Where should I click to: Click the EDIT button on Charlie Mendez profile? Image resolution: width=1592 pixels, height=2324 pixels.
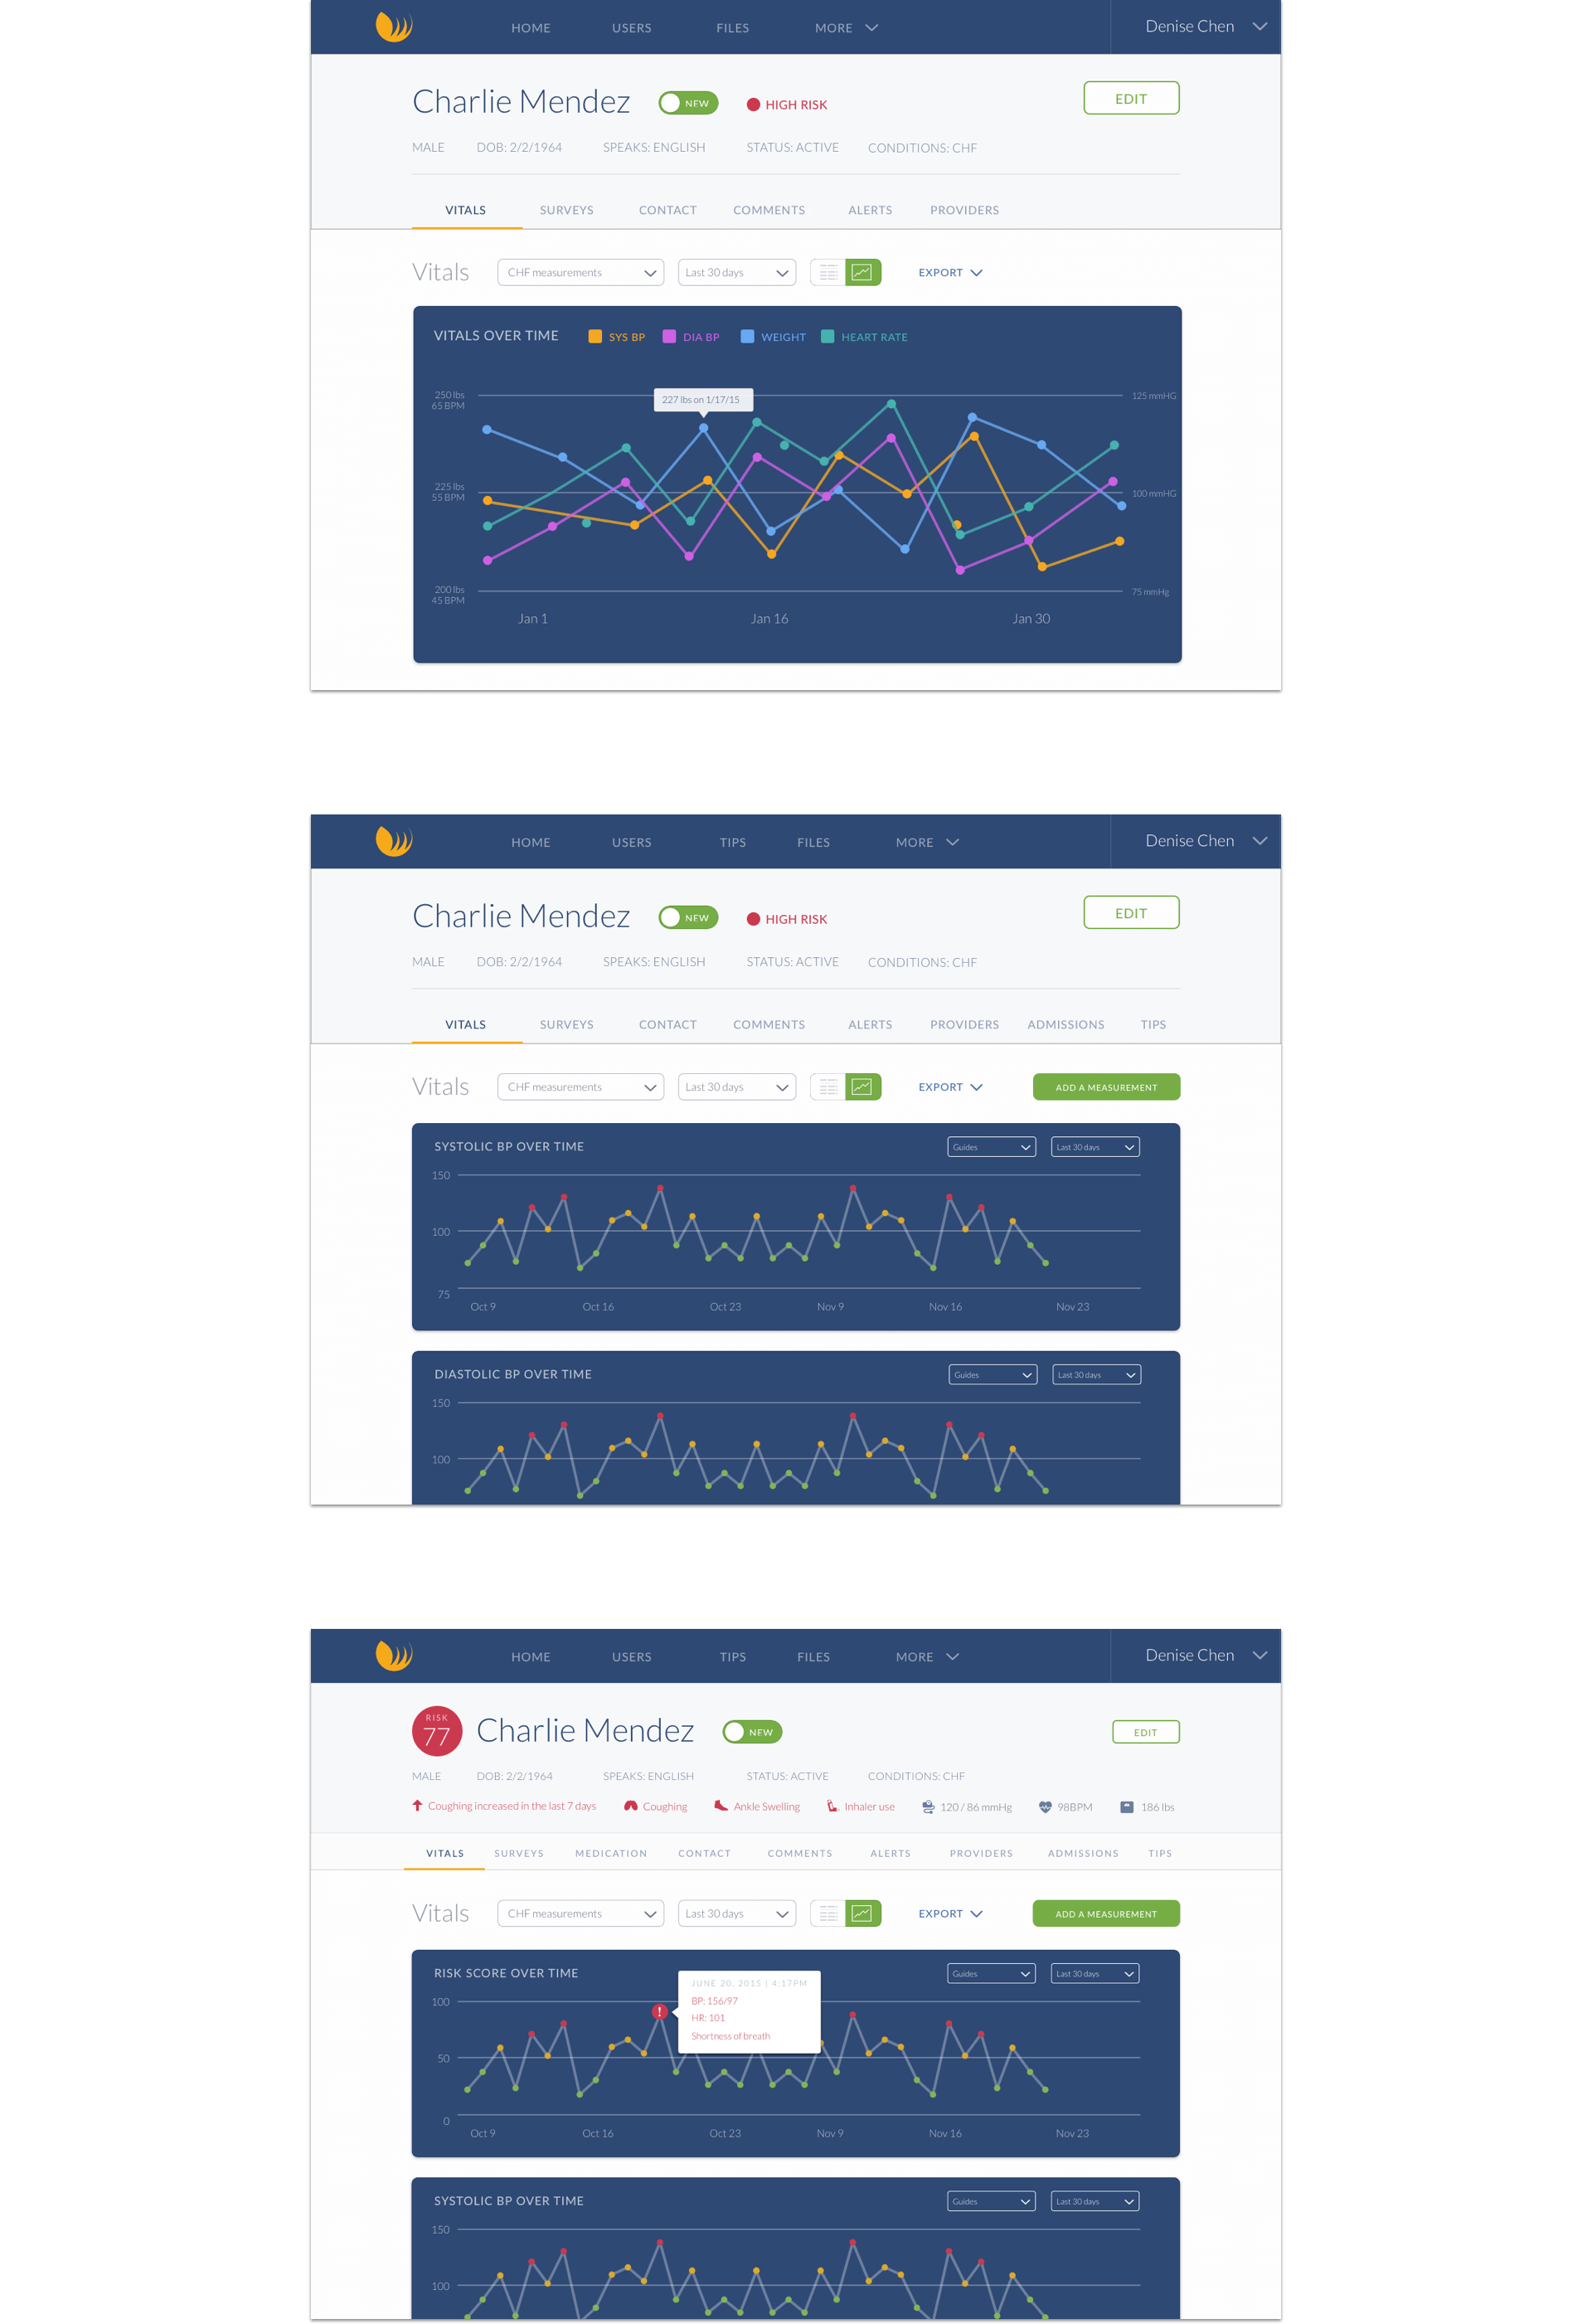[x=1129, y=99]
